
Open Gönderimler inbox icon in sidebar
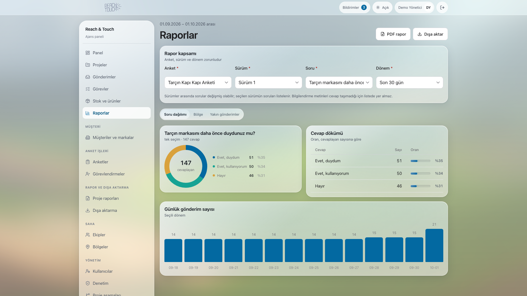tap(88, 77)
